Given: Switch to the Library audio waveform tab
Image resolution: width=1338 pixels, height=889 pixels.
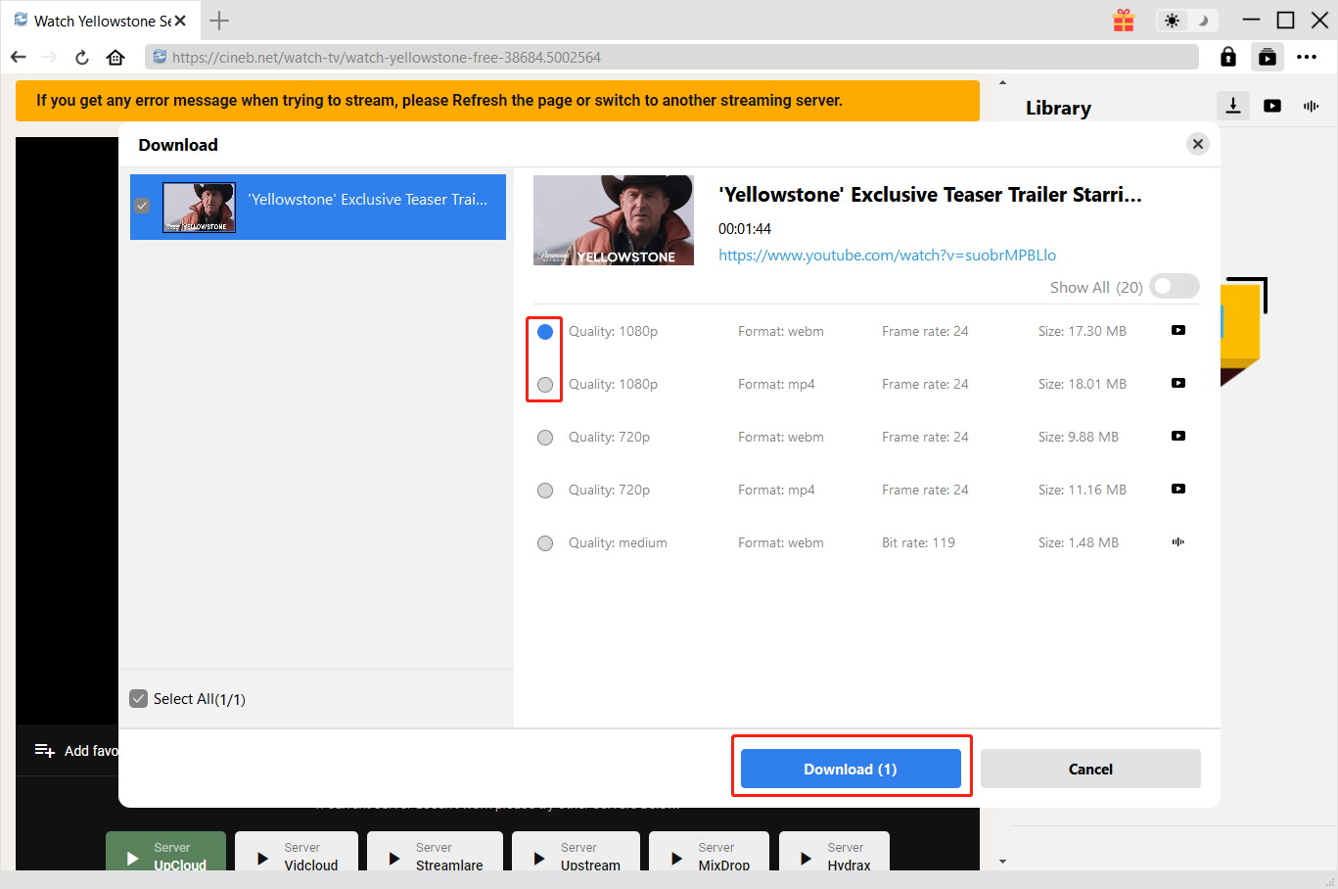Looking at the screenshot, I should (1312, 106).
